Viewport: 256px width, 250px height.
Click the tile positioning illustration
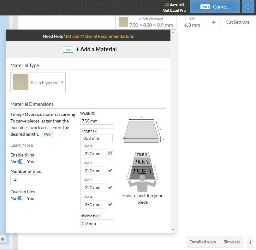pyautogui.click(x=142, y=172)
